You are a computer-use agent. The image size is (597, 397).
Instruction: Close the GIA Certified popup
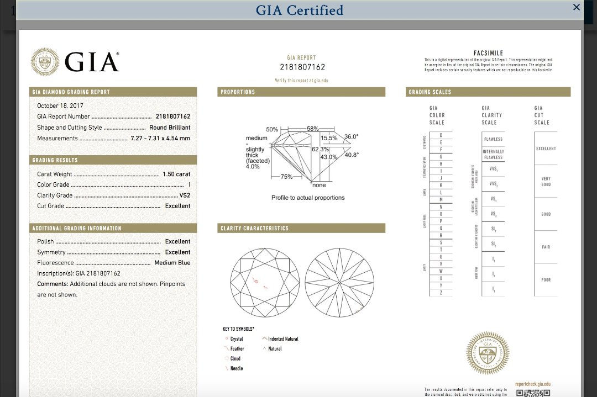pyautogui.click(x=577, y=8)
